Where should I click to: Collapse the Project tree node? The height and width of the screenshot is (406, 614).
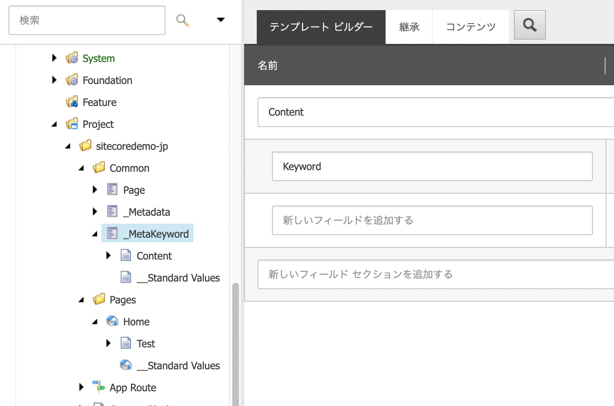click(54, 124)
